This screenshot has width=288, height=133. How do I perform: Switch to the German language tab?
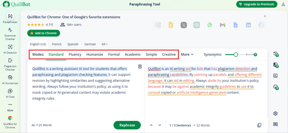(x=90, y=44)
